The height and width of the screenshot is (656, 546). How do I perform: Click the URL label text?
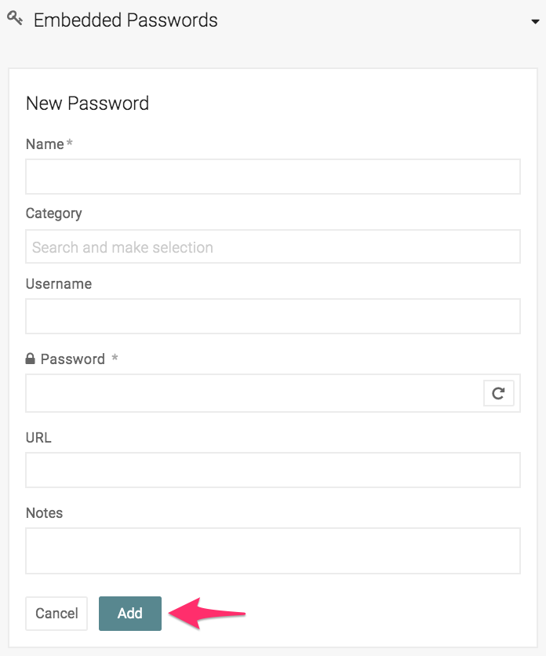coord(38,438)
